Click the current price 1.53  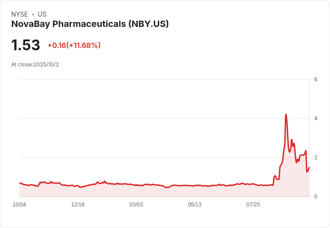coord(26,45)
